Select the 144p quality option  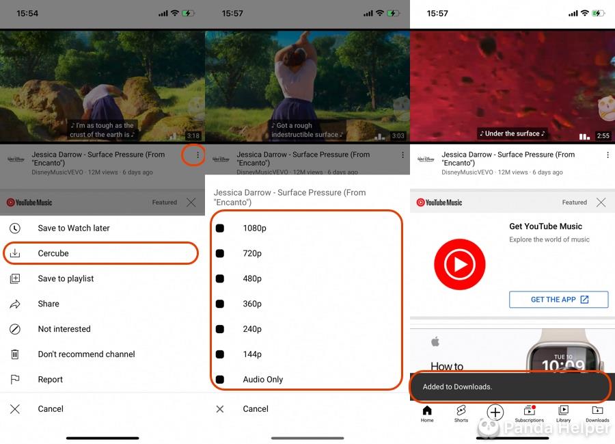pos(307,354)
